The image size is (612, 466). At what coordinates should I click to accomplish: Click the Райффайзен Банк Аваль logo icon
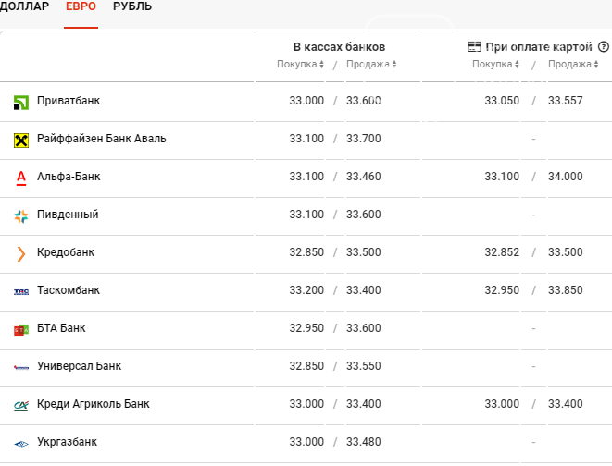pyautogui.click(x=21, y=141)
